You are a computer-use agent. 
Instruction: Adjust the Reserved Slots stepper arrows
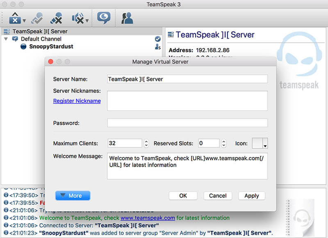click(223, 143)
